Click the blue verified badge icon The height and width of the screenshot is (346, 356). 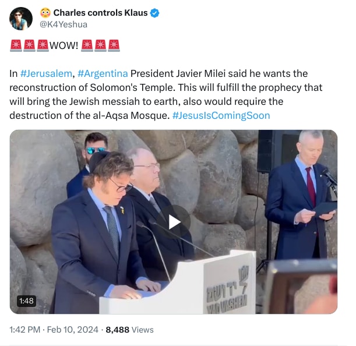pyautogui.click(x=155, y=13)
